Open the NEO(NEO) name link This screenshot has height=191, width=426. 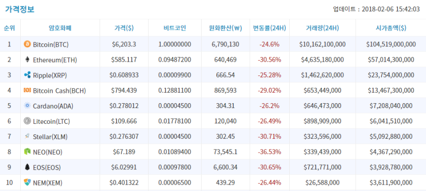point(48,153)
